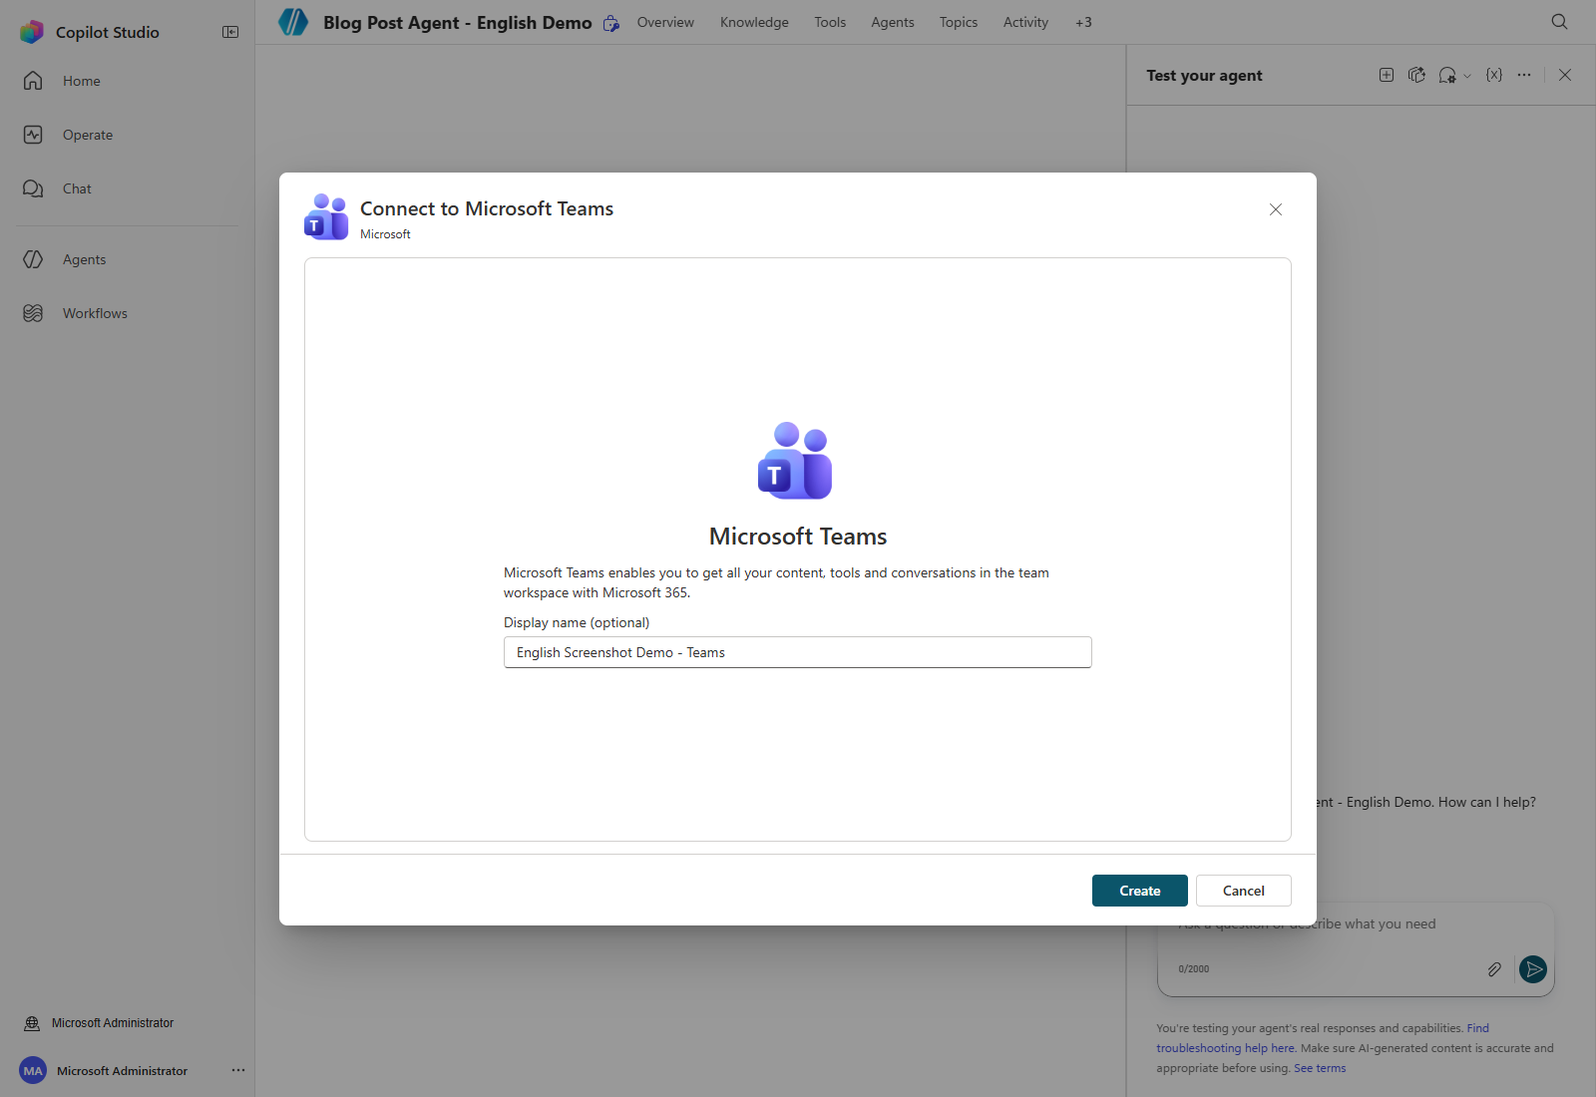Collapse the sidebar with the panel toggle icon
Image resolution: width=1596 pixels, height=1097 pixels.
click(230, 32)
